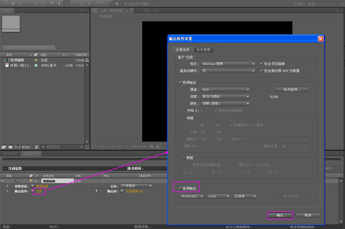Screen dimensions: 345x229
Task: Select the Eraser tool
Action: 89,3
